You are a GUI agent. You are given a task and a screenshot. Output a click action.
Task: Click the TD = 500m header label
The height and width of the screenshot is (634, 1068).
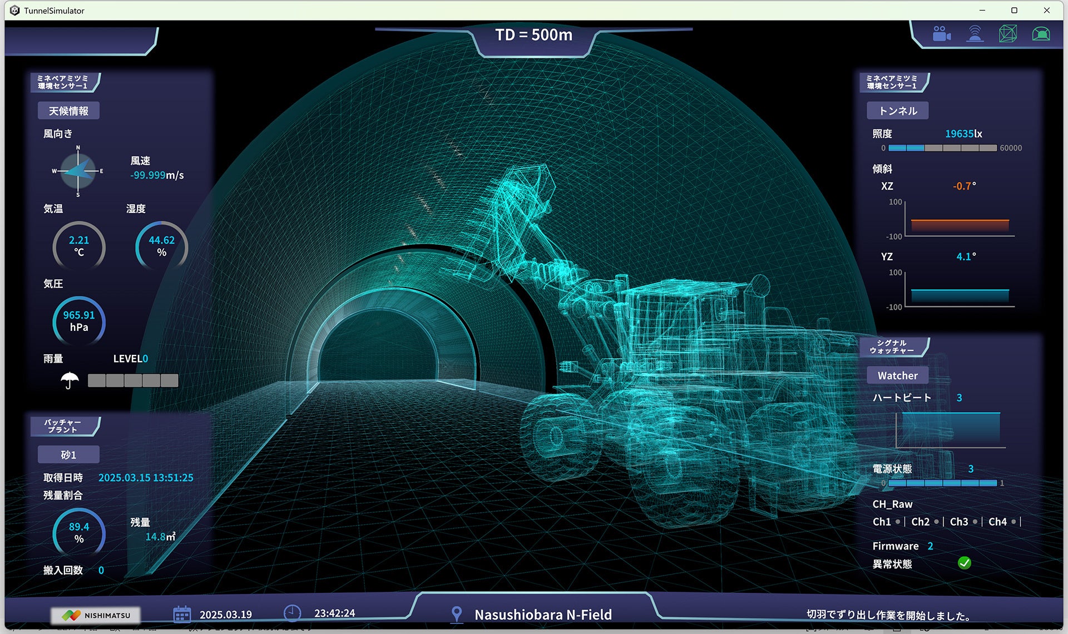[x=533, y=35]
